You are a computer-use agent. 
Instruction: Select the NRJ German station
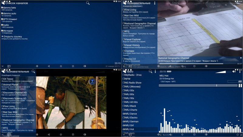click(140, 122)
